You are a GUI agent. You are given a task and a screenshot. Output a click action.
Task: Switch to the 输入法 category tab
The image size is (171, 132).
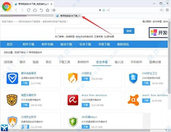[x=119, y=62]
